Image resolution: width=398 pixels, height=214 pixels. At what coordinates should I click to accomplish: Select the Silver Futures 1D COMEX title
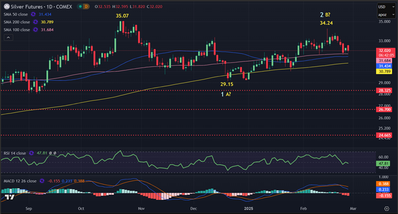(x=41, y=7)
